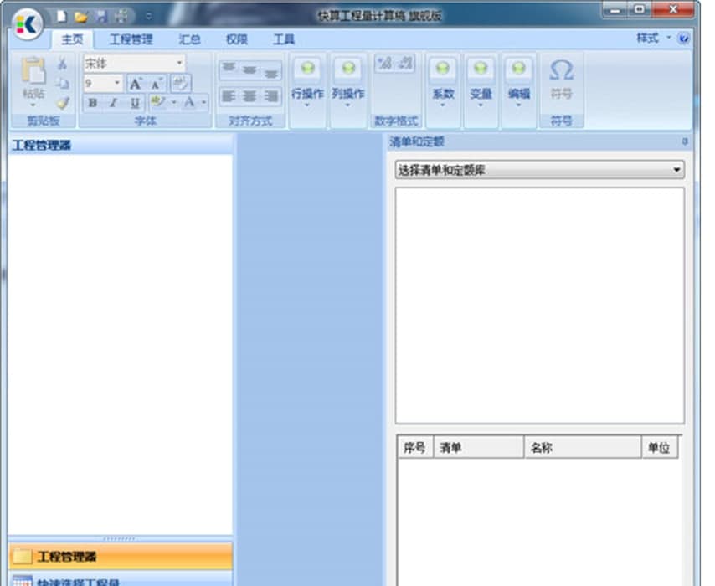Click the help question mark icon

683,39
